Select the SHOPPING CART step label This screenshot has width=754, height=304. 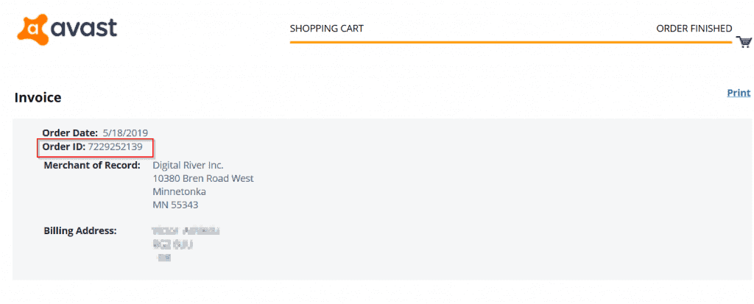[x=326, y=29]
